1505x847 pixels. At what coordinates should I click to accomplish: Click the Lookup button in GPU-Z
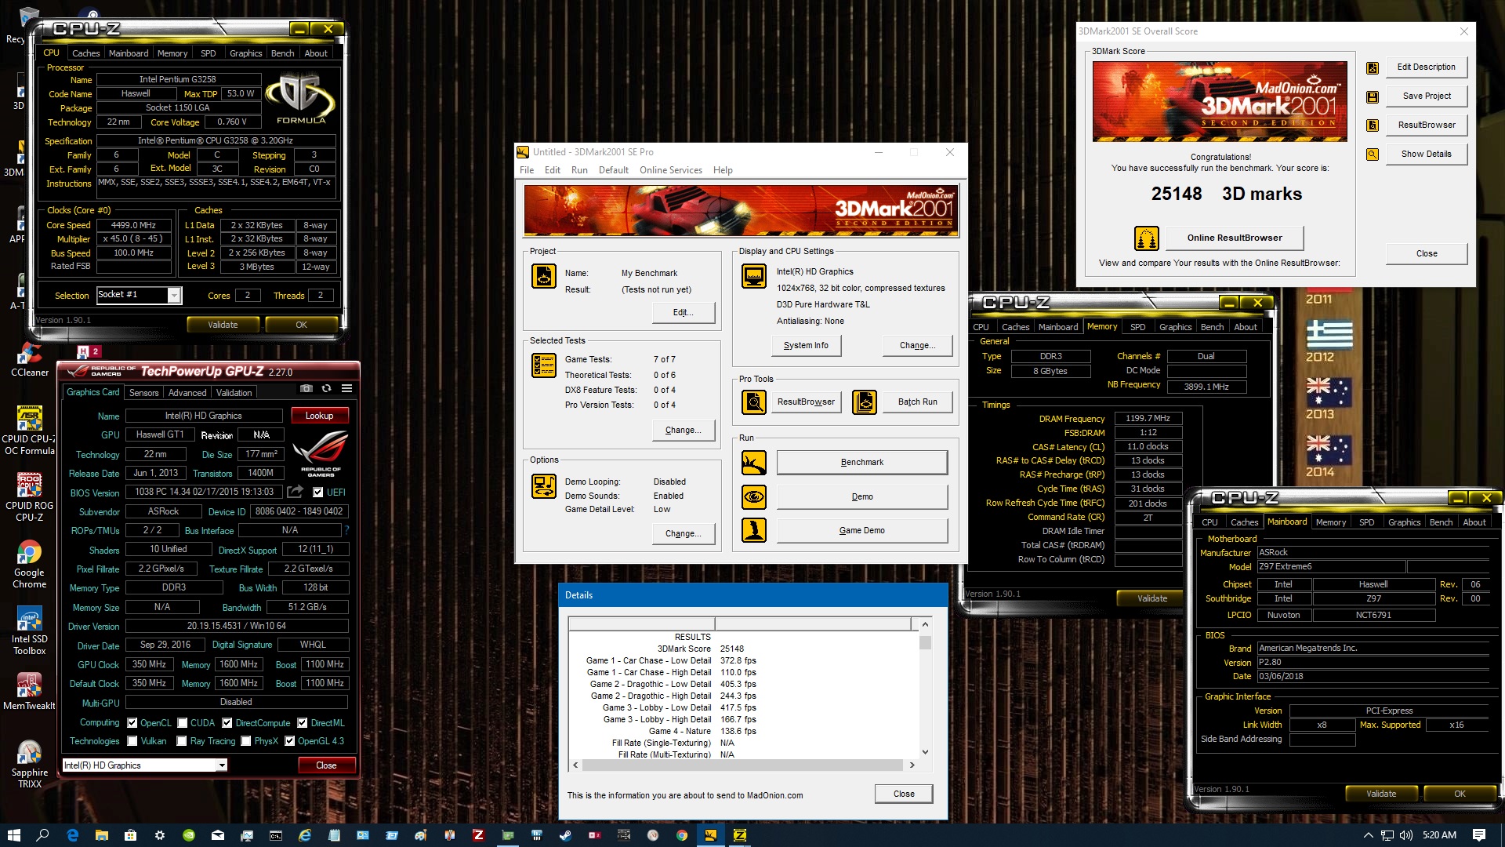320,416
